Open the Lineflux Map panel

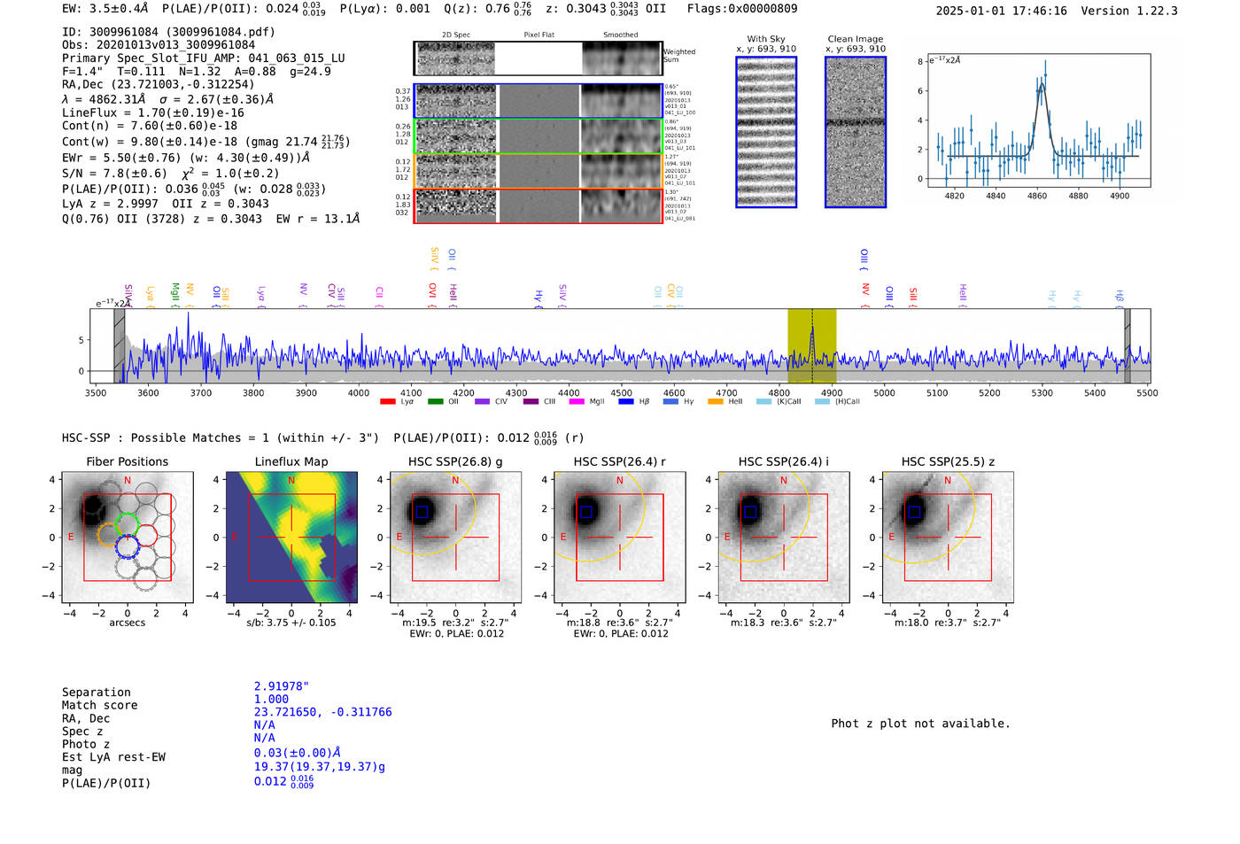click(291, 538)
